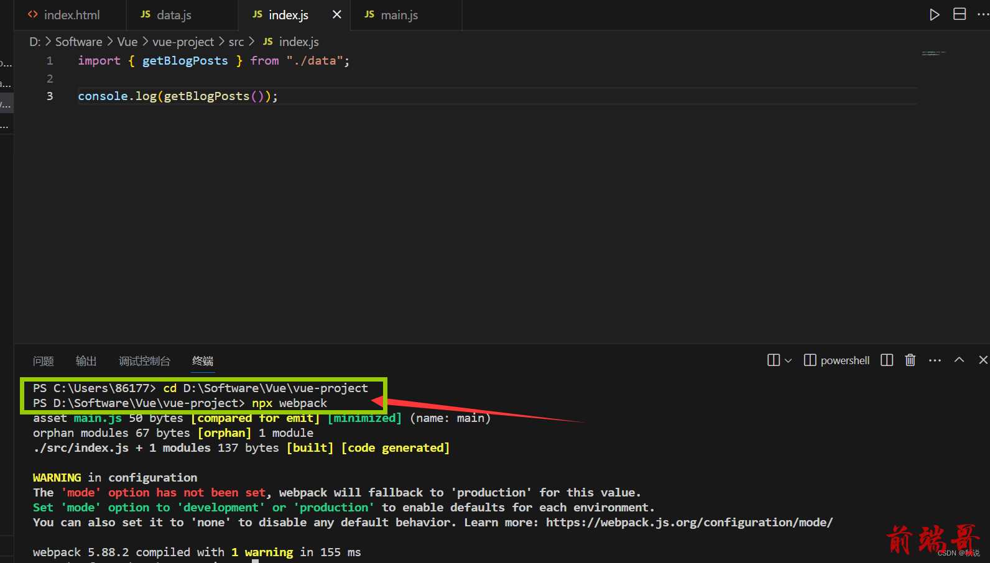Open editor more actions ellipsis
Viewport: 990px width, 563px height.
point(983,14)
